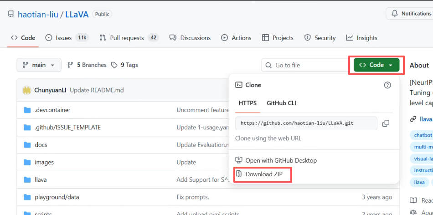Image resolution: width=433 pixels, height=215 pixels.
Task: Open the haotian-liu owner link
Action: coord(38,15)
